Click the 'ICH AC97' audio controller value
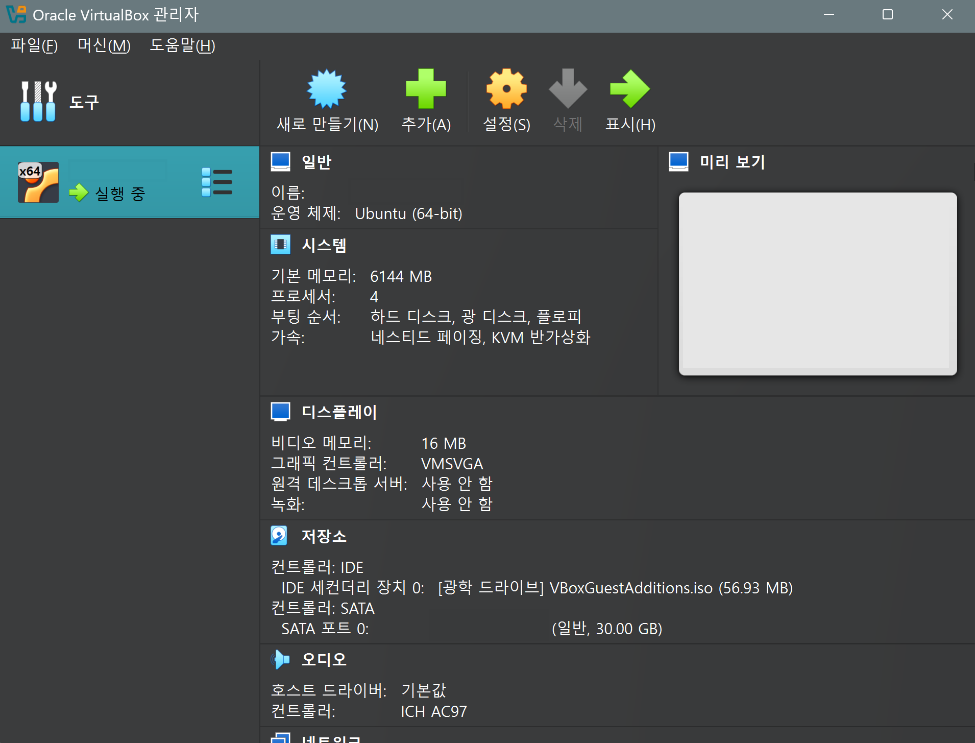Screen dimensions: 975x743 [x=434, y=711]
